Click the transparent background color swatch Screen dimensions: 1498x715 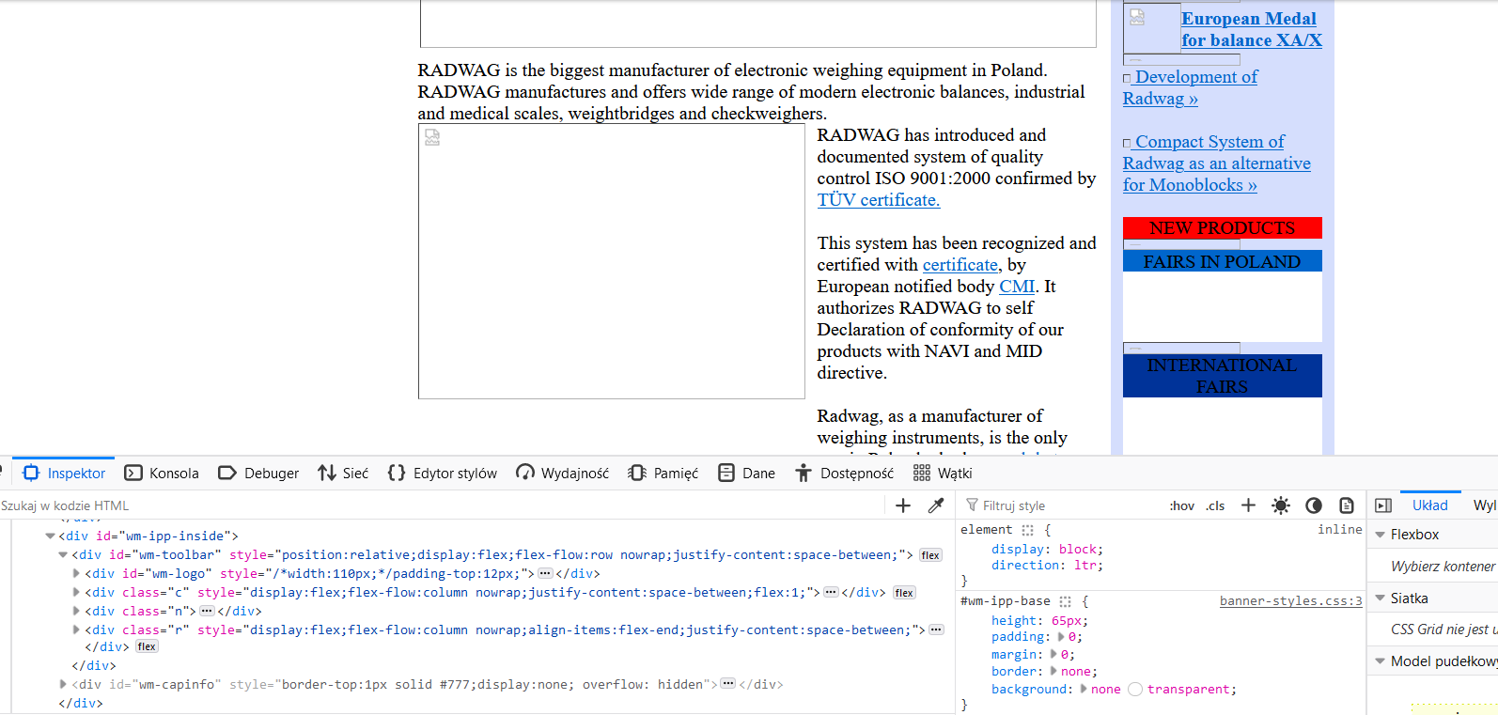click(1135, 690)
